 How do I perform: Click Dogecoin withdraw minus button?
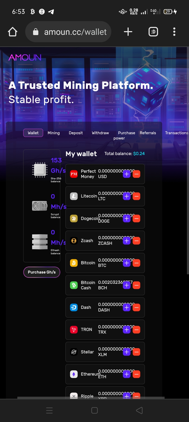136,218
